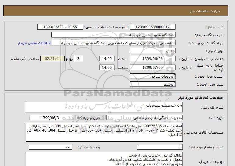Click the general description field وان شستشو سبزیجات
Viewport: 235px width, 166px height.
(x=104, y=107)
